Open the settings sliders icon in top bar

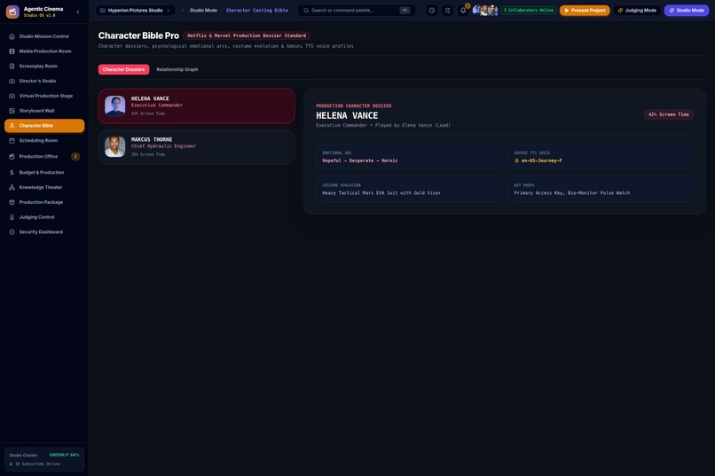coord(447,11)
